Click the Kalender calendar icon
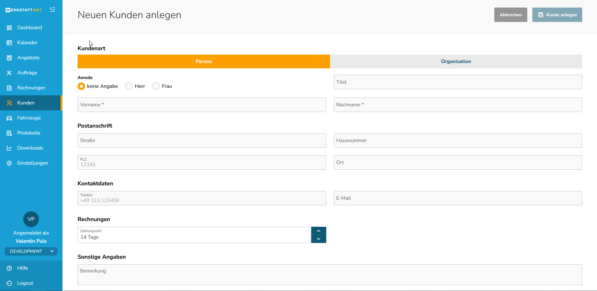This screenshot has height=291, width=597. pos(9,43)
